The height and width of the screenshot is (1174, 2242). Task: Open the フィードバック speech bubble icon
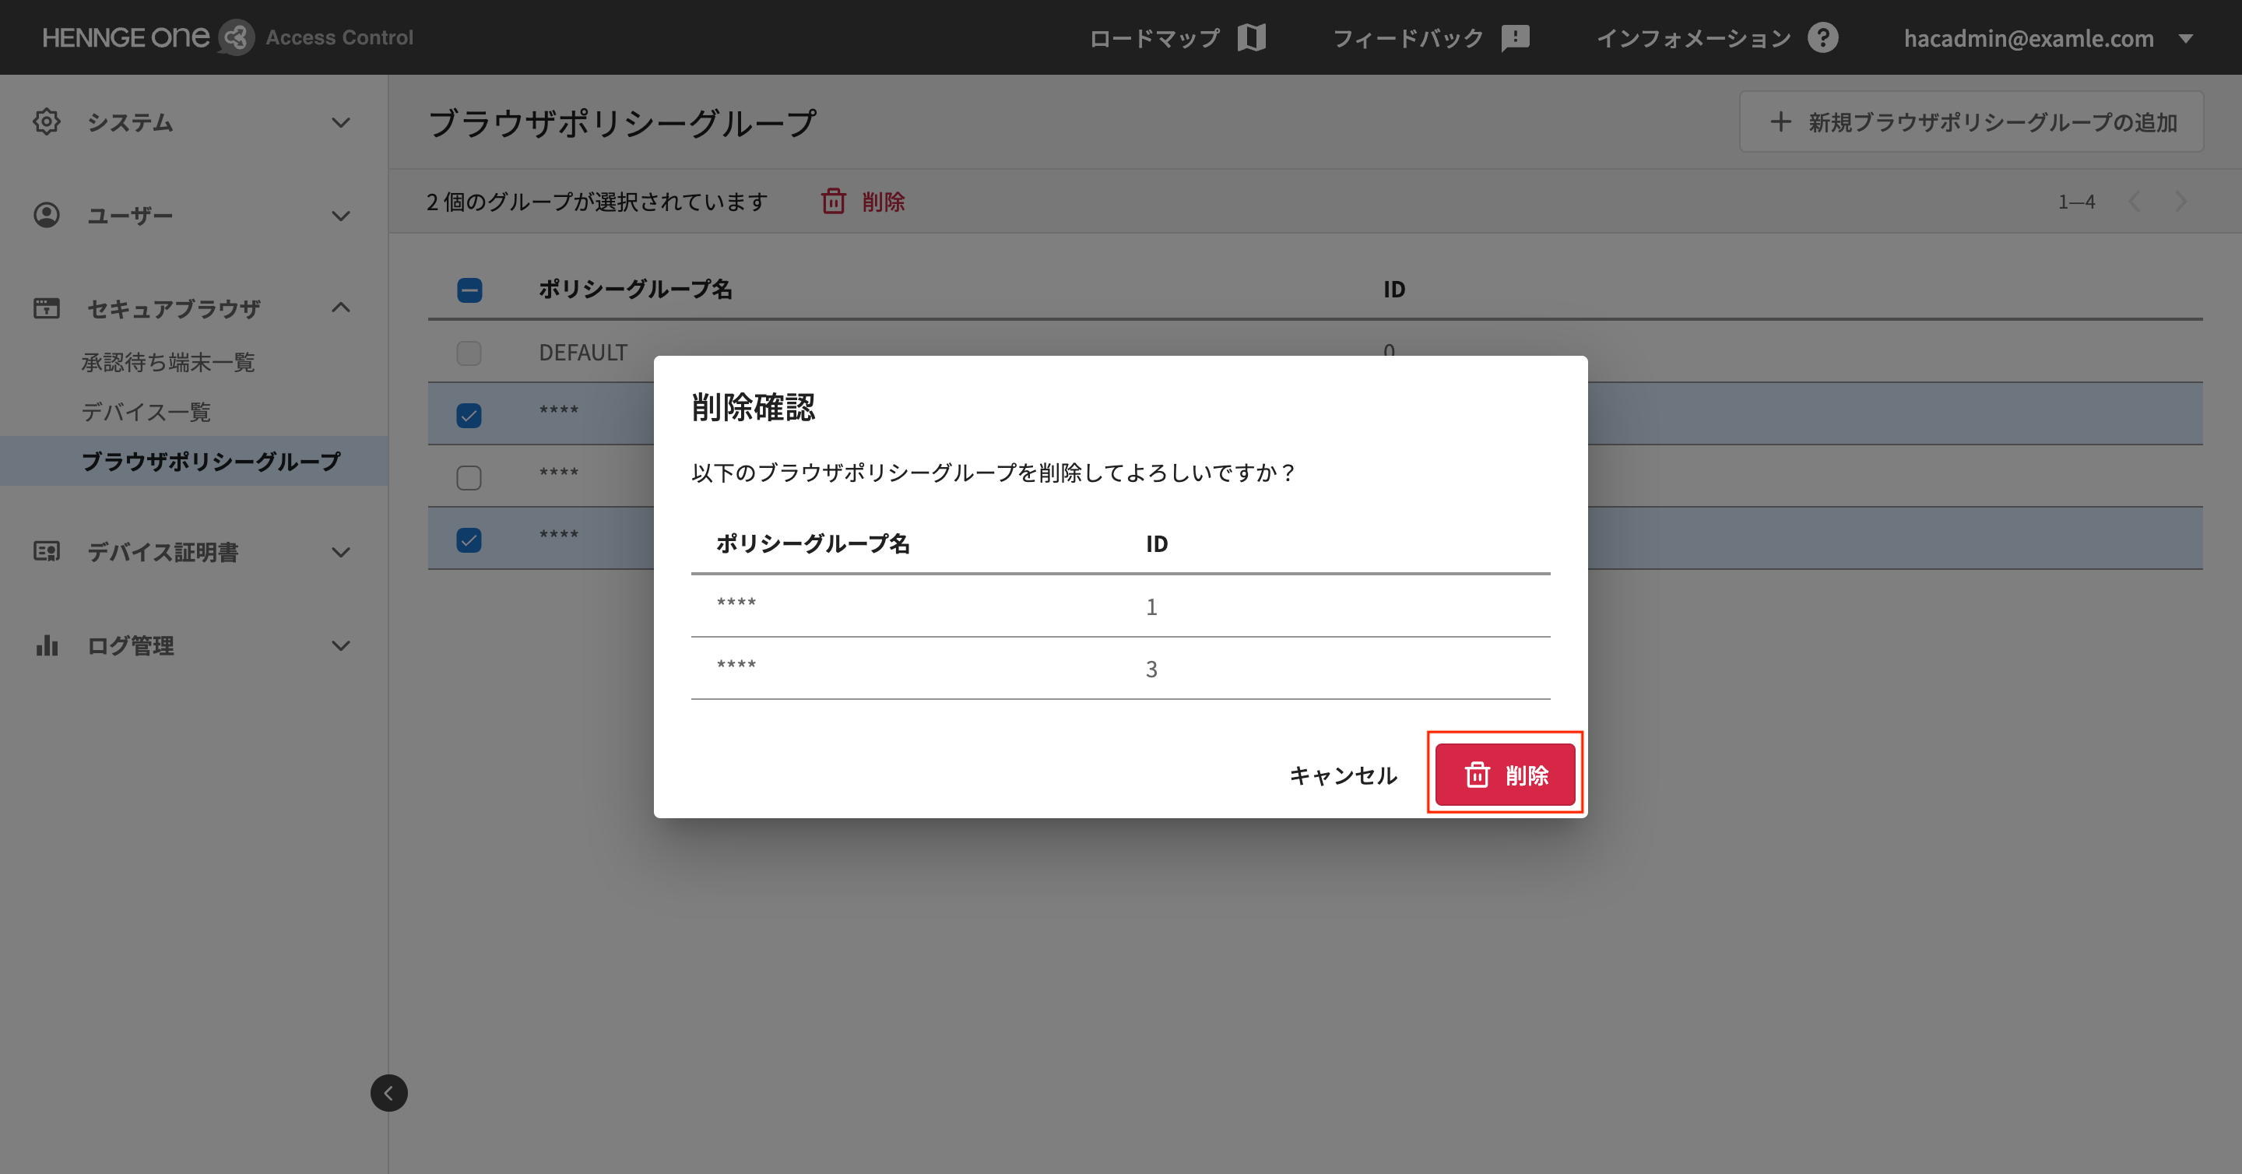[x=1514, y=37]
